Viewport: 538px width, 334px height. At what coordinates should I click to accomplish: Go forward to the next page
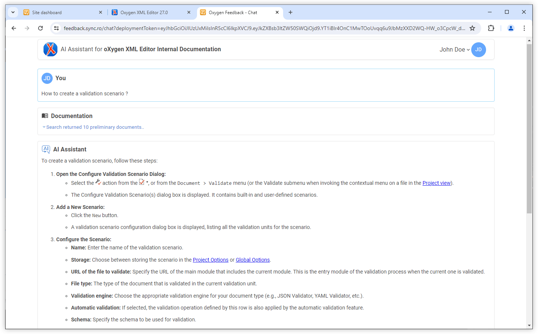(x=27, y=28)
